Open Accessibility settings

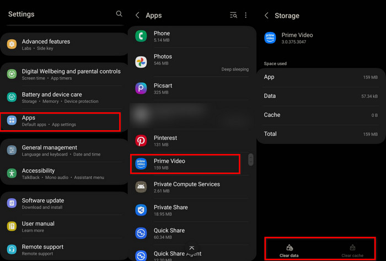click(64, 174)
